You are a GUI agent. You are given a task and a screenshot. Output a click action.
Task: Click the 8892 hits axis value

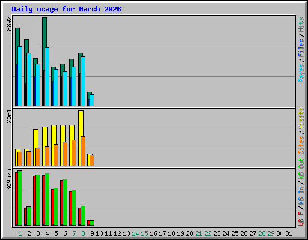[x=9, y=24]
